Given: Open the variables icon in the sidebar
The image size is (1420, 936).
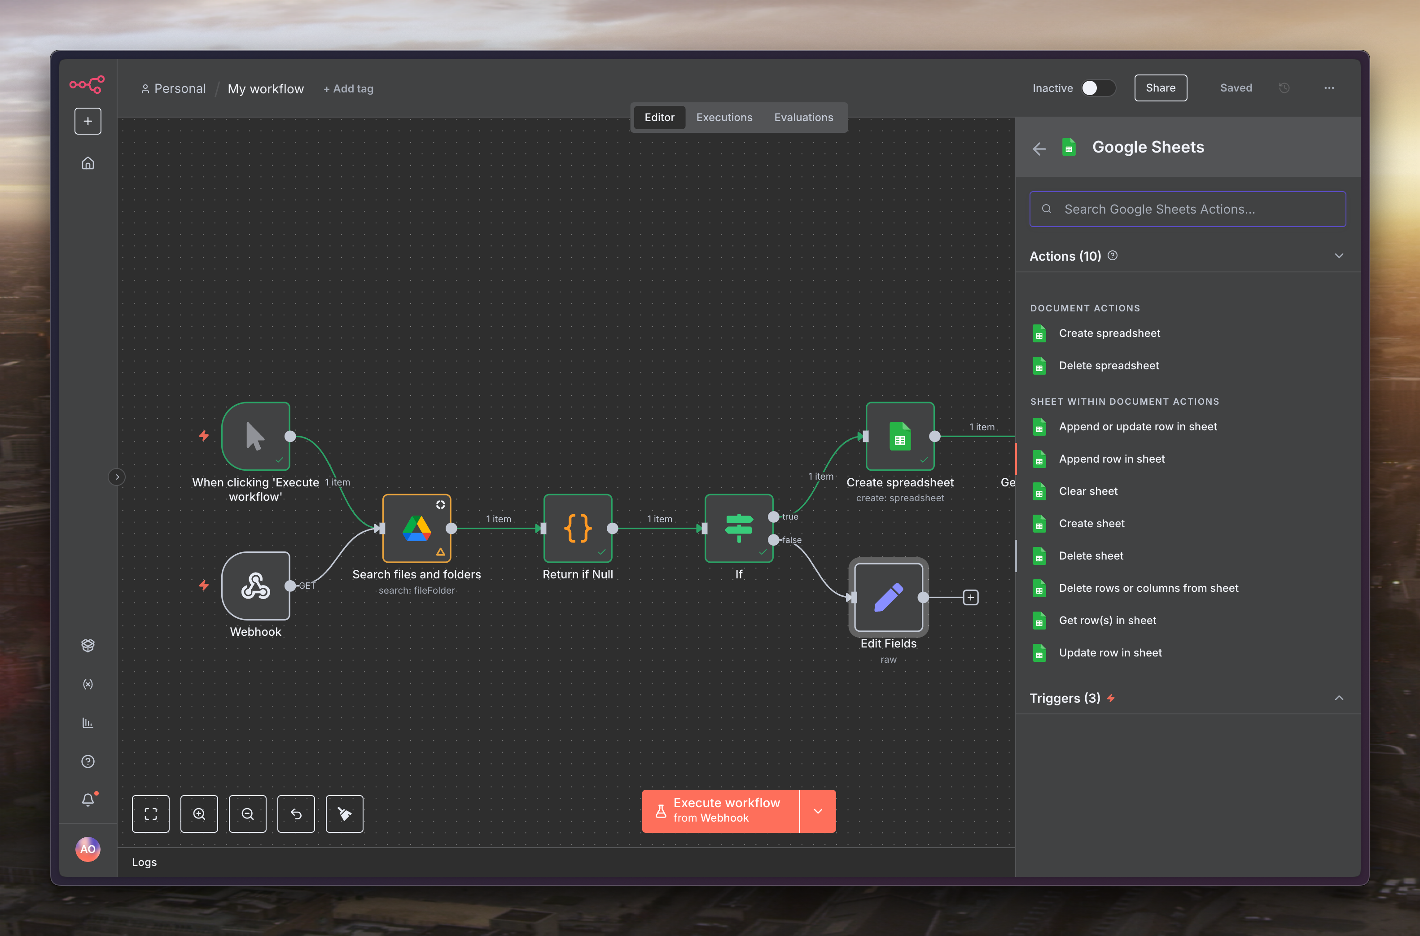Looking at the screenshot, I should pyautogui.click(x=88, y=684).
